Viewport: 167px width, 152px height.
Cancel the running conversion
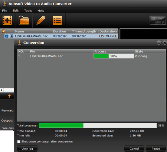coord(134,149)
